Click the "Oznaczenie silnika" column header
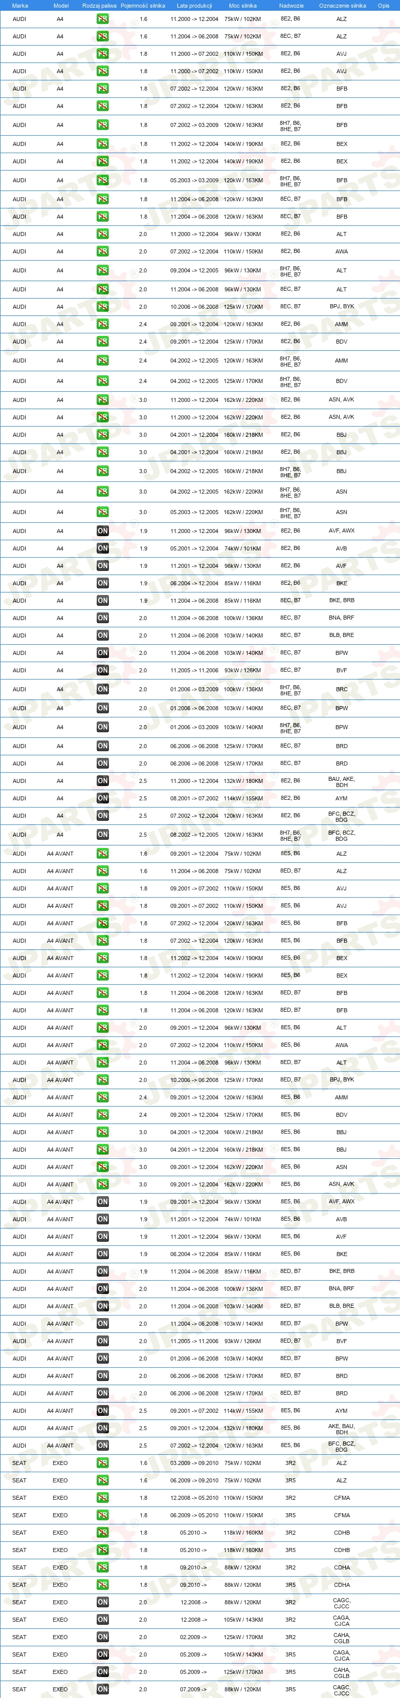400x1698 pixels. pyautogui.click(x=343, y=6)
